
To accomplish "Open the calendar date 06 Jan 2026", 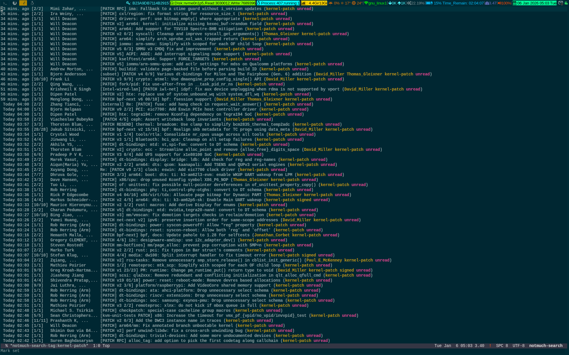I will click(535, 3).
